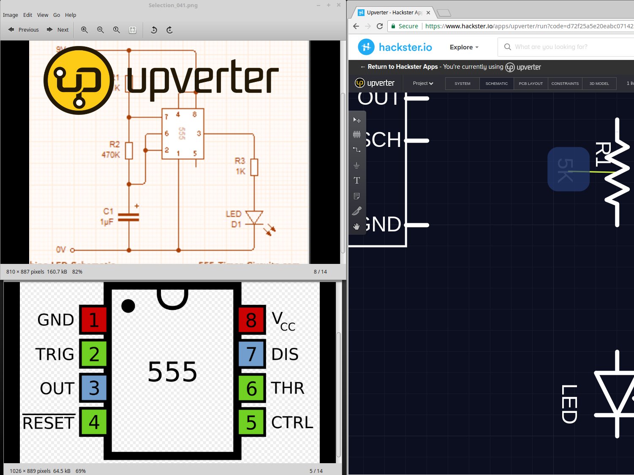This screenshot has height=475, width=634.
Task: Switch to the 3D MODEL view
Action: pos(599,83)
